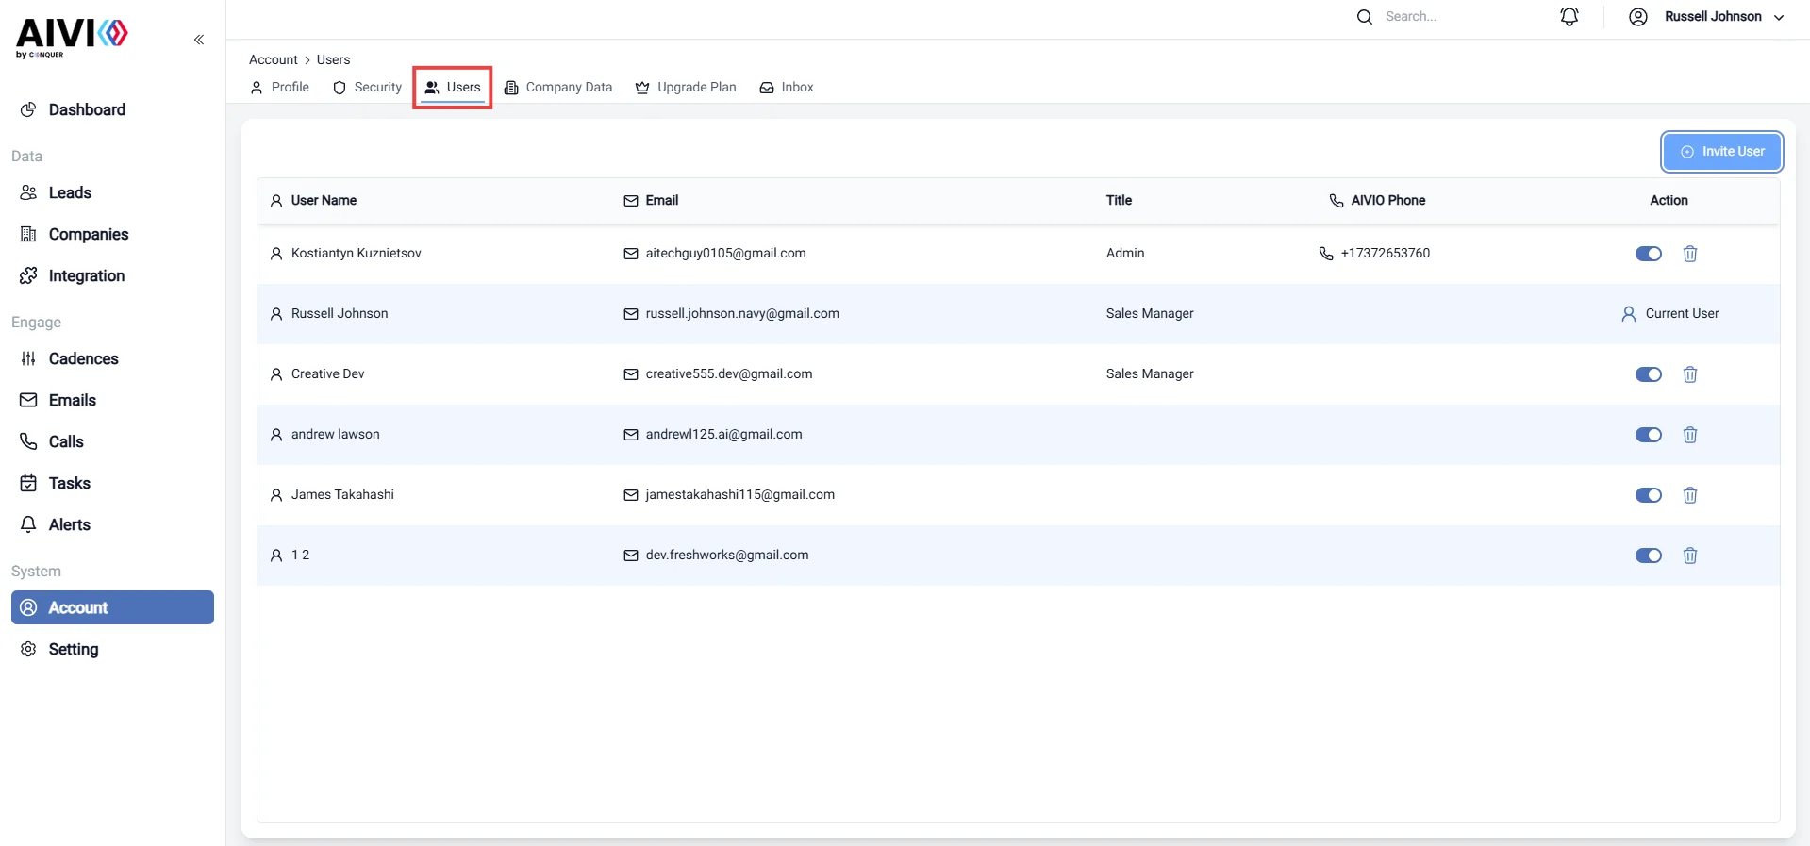Image resolution: width=1810 pixels, height=846 pixels.
Task: Click the Emails envelope icon in sidebar
Action: 28,400
